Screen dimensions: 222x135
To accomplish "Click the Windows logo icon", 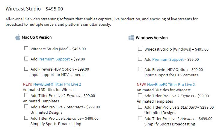I will [x=131, y=38].
